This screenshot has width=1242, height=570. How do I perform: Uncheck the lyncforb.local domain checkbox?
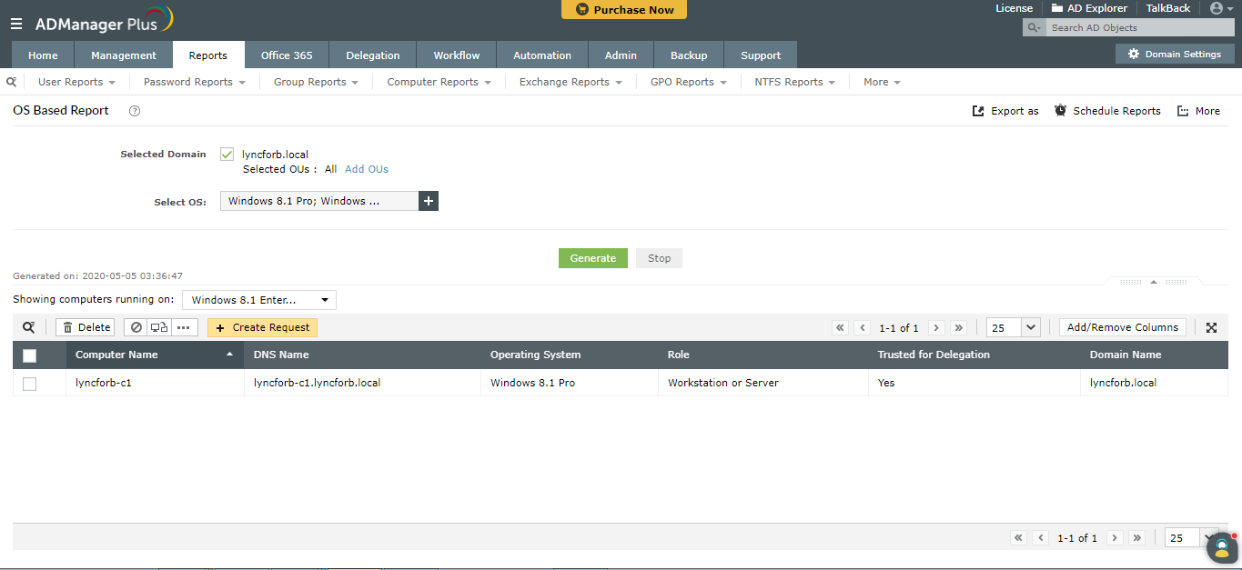[x=227, y=155]
